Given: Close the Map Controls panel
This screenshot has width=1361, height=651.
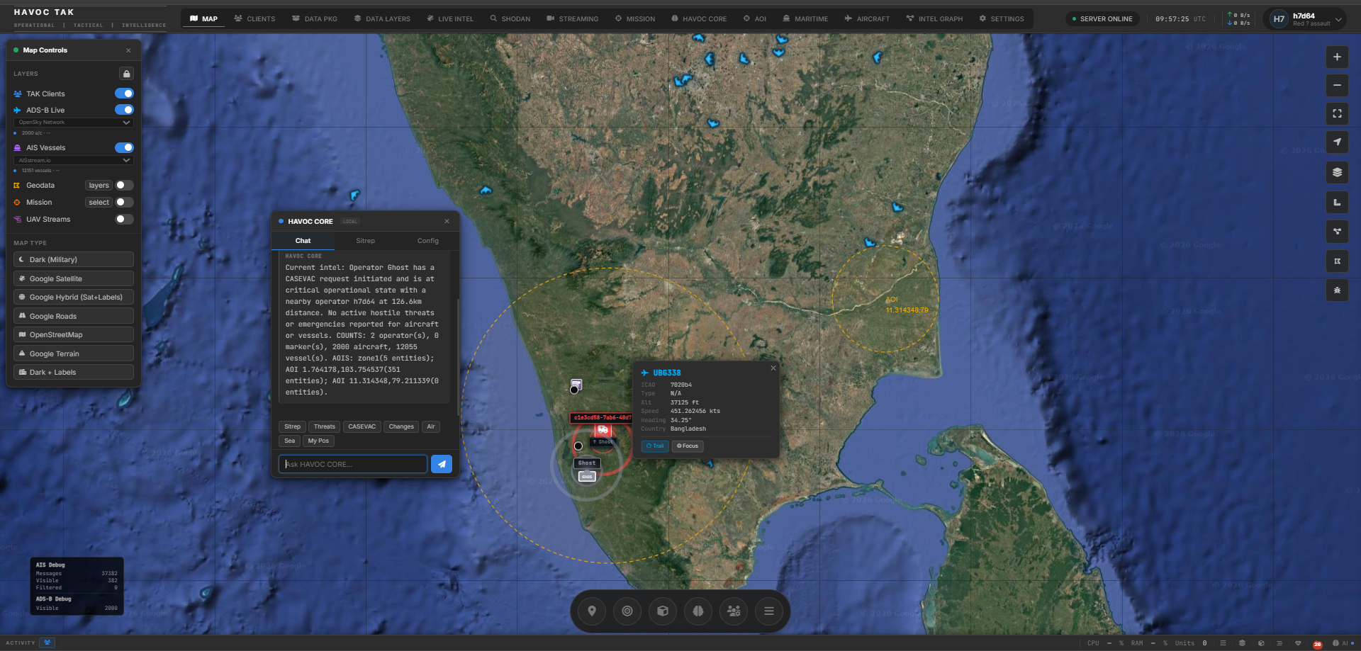Looking at the screenshot, I should (128, 50).
